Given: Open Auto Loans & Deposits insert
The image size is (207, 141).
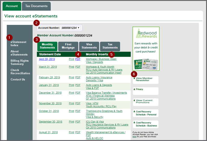Looking at the screenshot, I should point(99,85).
